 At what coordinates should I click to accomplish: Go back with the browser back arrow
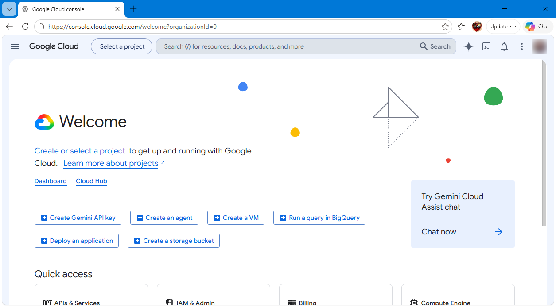[x=9, y=27]
